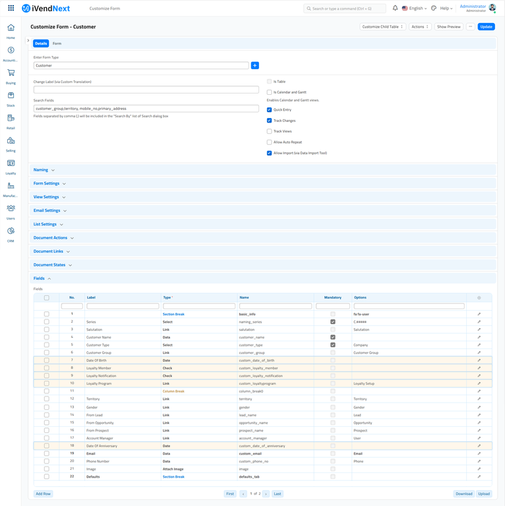Select the Salutation row checkbox
Viewport: 505px width, 506px height.
tap(47, 329)
